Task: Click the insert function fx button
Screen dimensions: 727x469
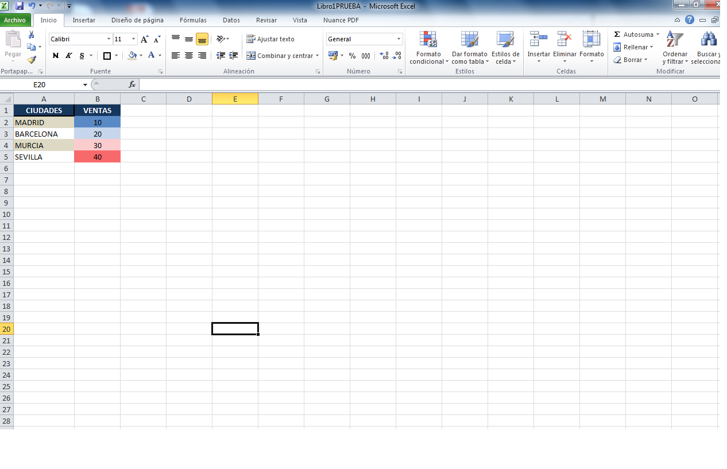Action: pos(132,84)
